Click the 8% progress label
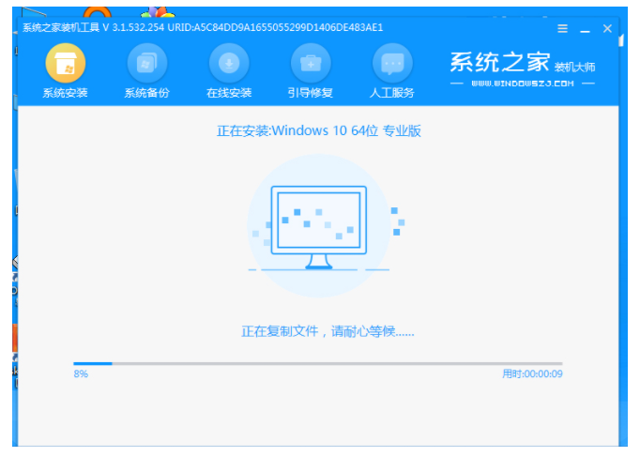The height and width of the screenshot is (457, 640). [x=81, y=373]
